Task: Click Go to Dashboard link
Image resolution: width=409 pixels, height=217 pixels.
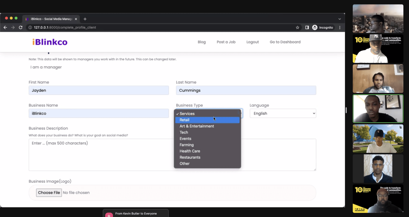Action: (x=285, y=42)
